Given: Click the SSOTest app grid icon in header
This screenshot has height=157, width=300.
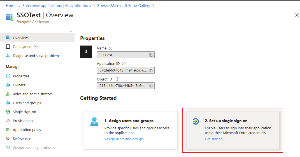Looking at the screenshot, I should 10,17.
